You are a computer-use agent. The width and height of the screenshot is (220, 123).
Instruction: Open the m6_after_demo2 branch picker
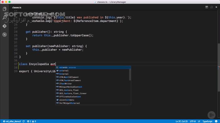12,121
